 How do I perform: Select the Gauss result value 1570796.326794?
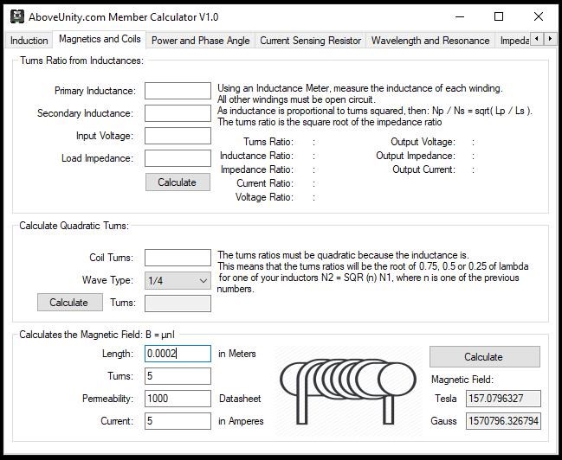tap(503, 421)
